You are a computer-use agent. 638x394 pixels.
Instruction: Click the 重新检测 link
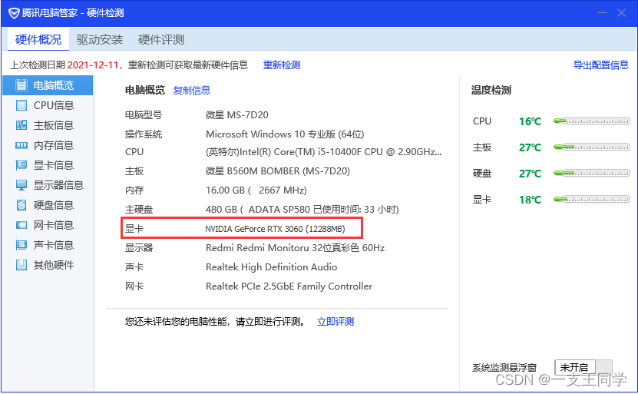(282, 65)
